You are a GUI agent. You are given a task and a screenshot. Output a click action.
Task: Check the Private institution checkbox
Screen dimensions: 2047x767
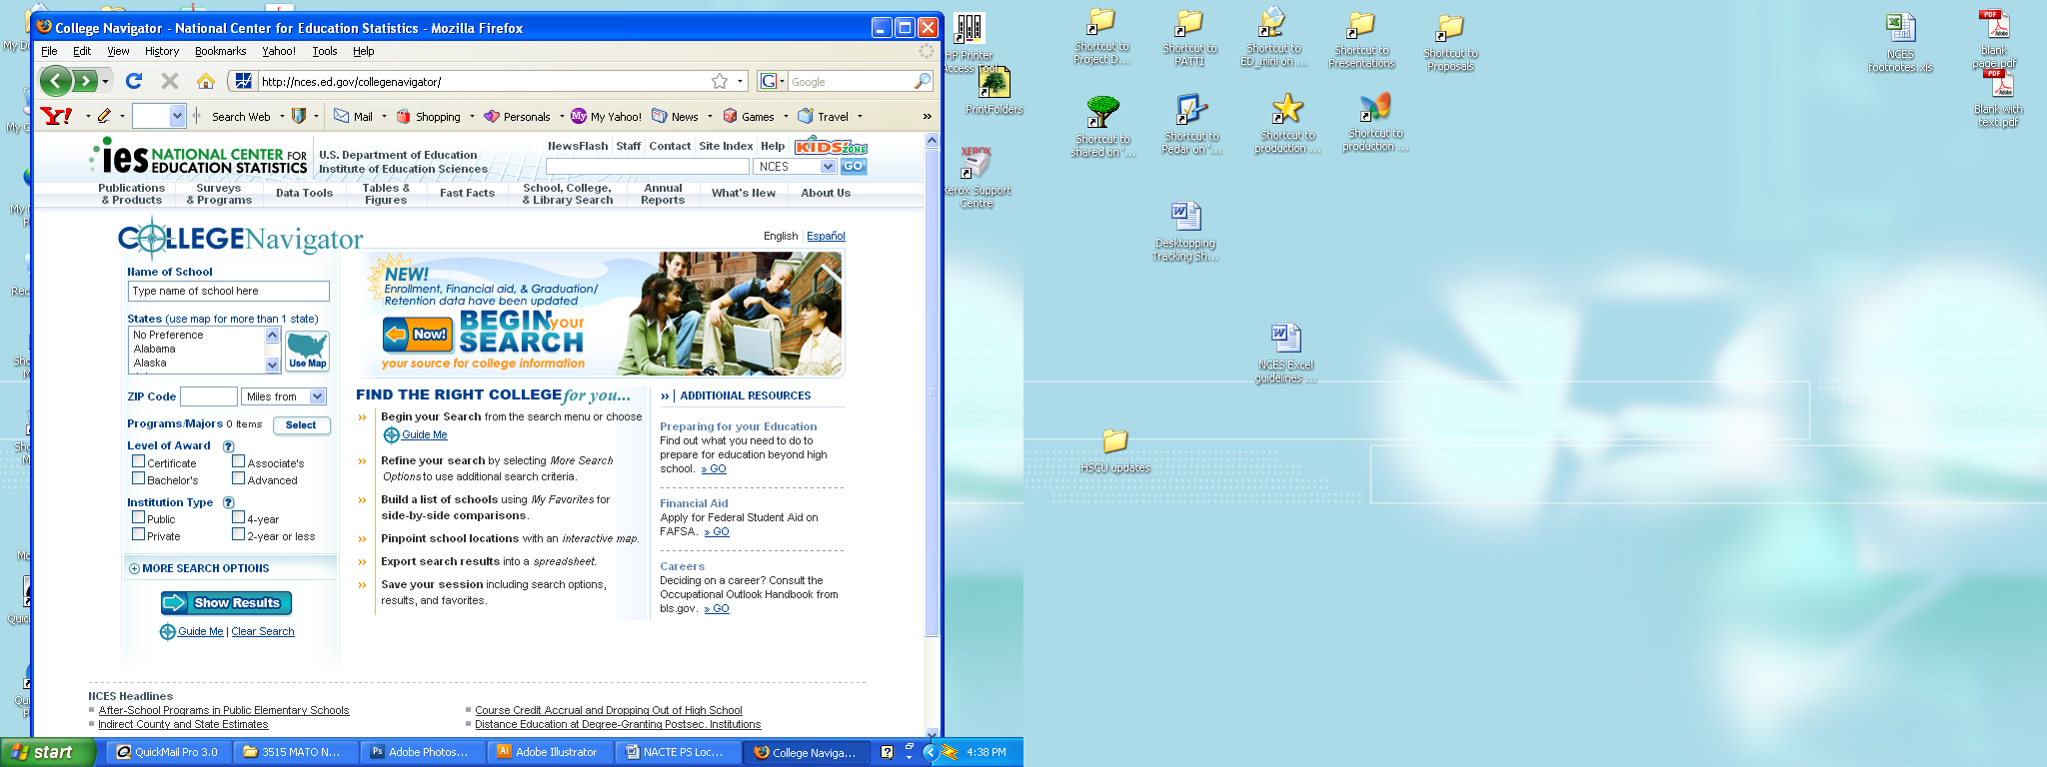click(139, 535)
